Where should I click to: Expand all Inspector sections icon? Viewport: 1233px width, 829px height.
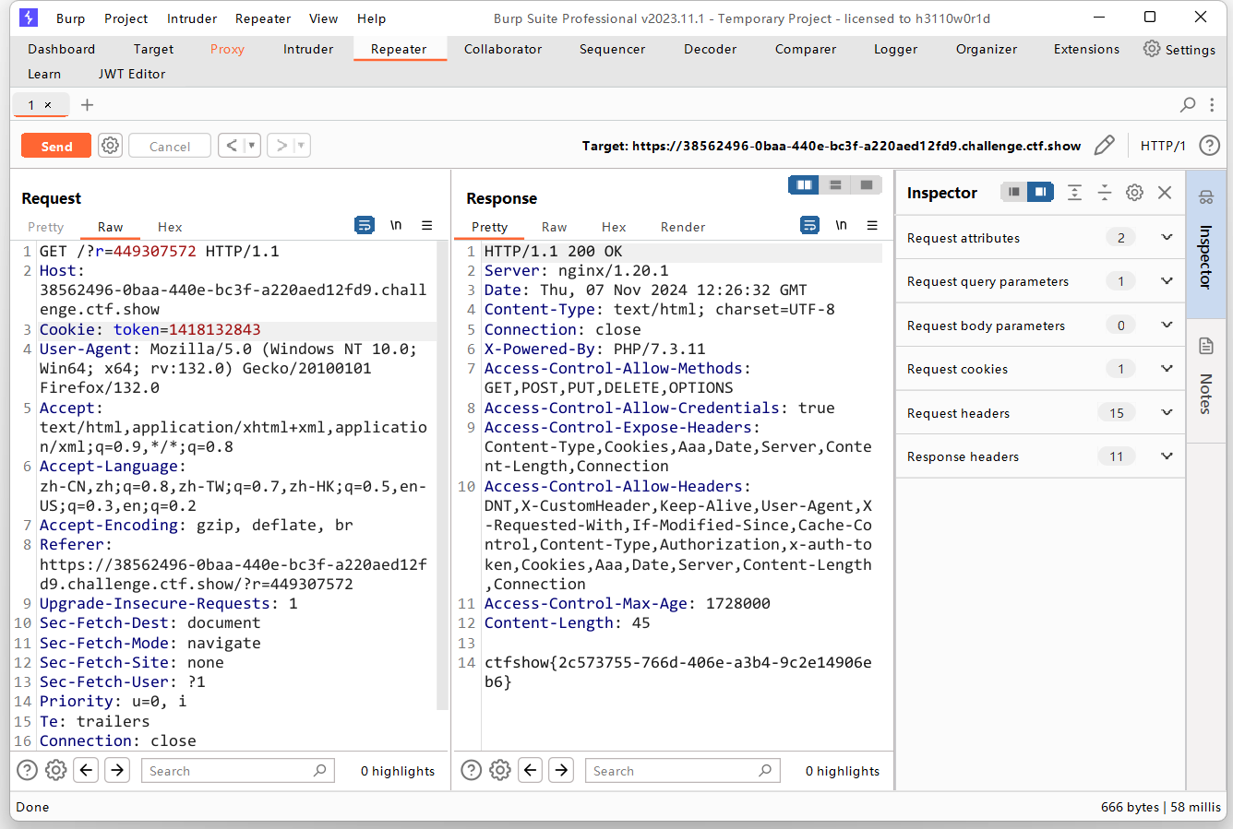click(1074, 192)
